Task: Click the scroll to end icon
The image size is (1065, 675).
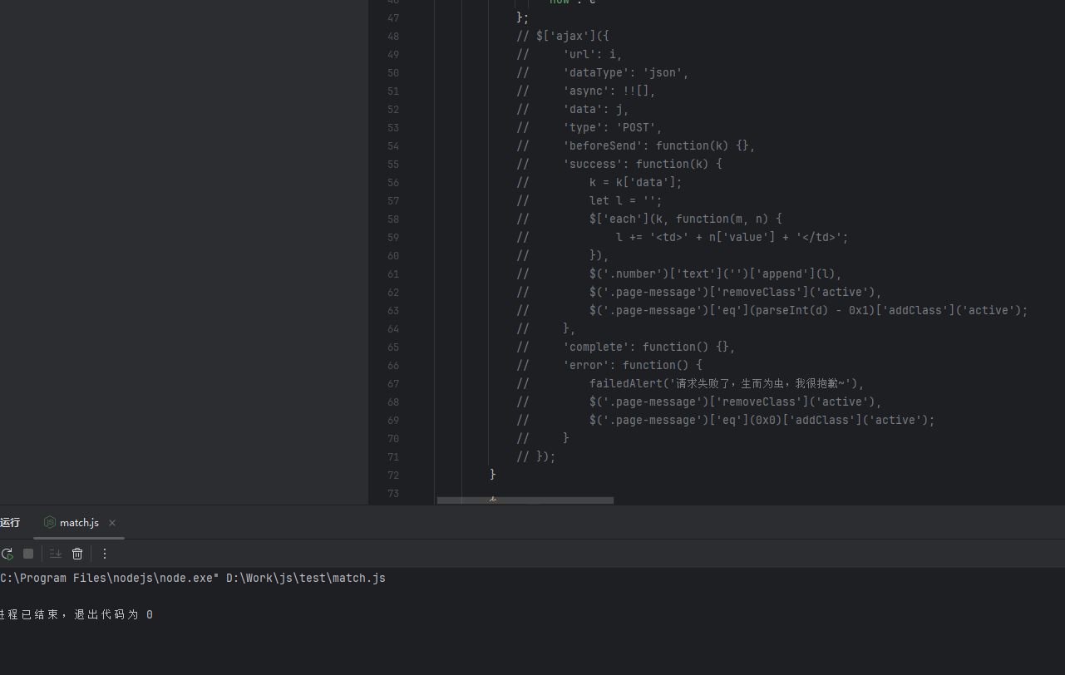Action: coord(56,554)
